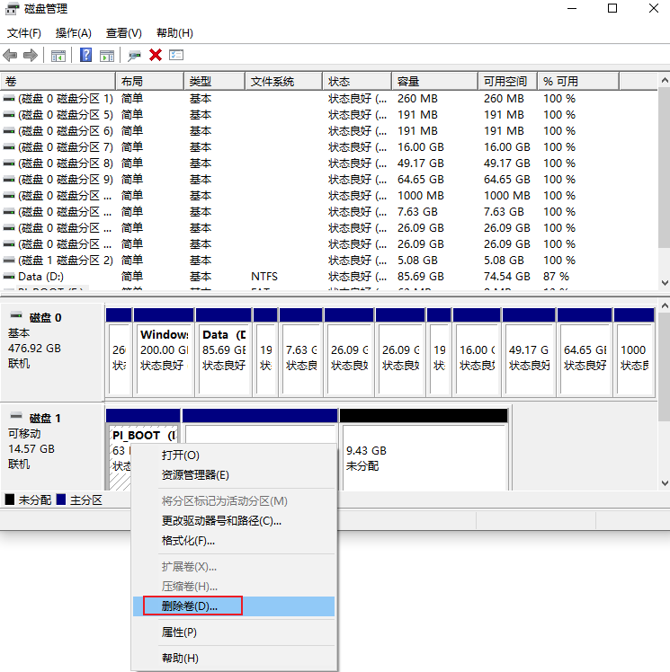Select the PI_BOOT partition block on disk 1
Image resolution: width=670 pixels, height=672 pixels.
click(x=143, y=433)
